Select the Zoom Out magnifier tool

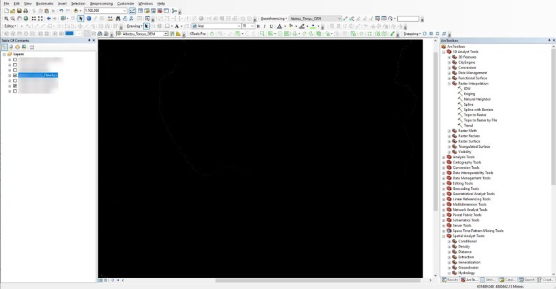click(x=12, y=18)
